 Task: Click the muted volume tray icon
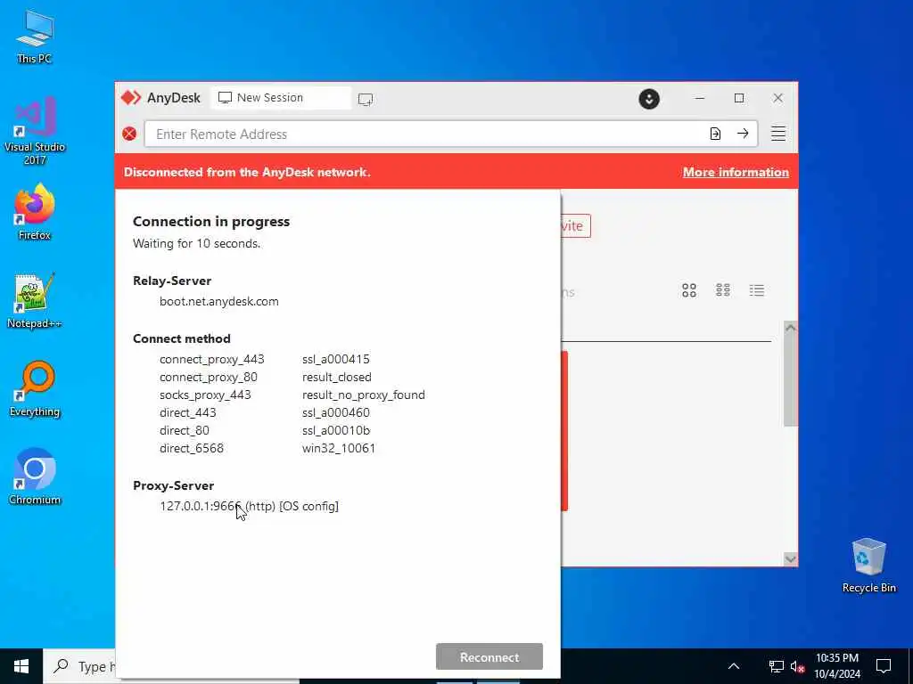click(798, 666)
